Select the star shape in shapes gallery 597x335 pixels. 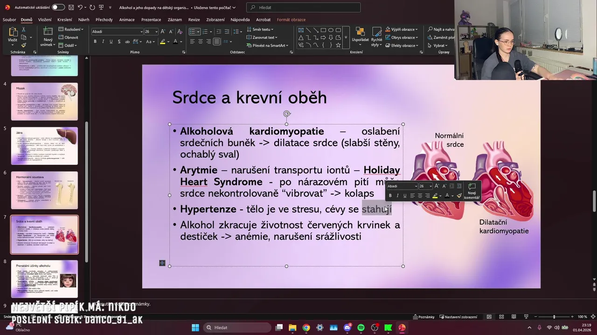pyautogui.click(x=338, y=45)
